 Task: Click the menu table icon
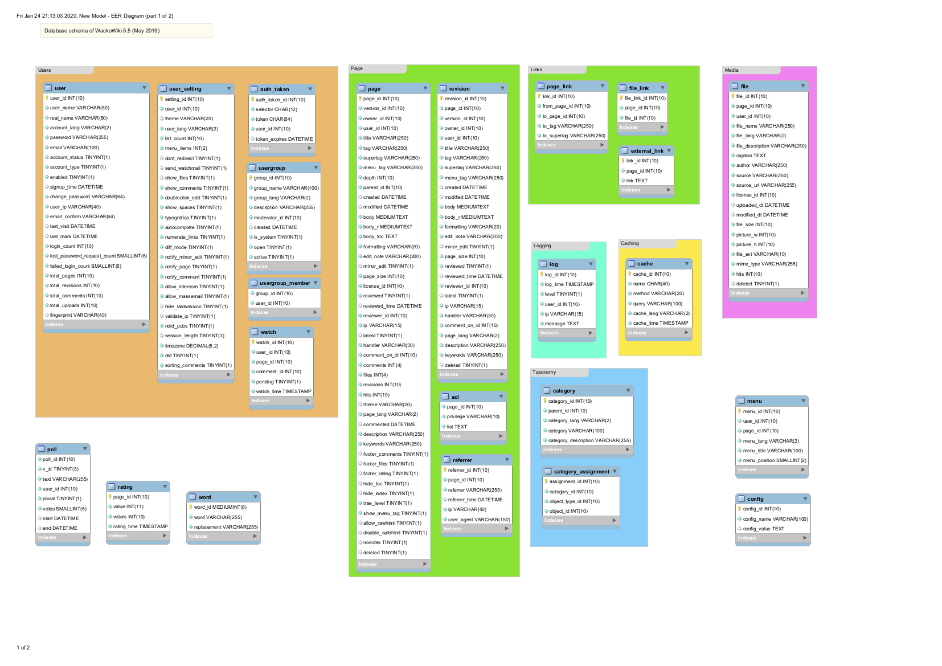click(742, 401)
